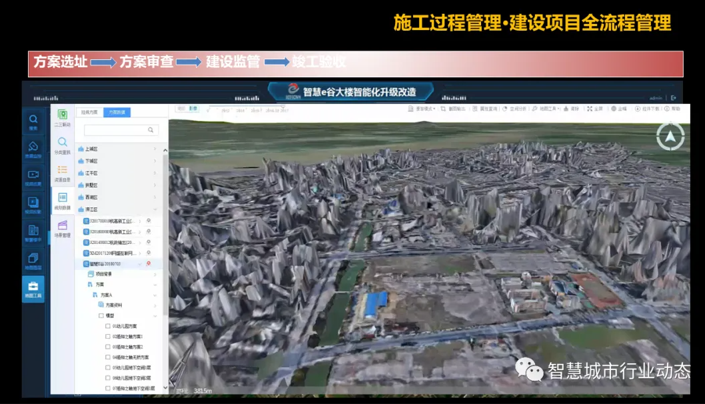Tick the 01幼儿园方案 checkbox
This screenshot has height=404, width=705.
click(x=108, y=326)
